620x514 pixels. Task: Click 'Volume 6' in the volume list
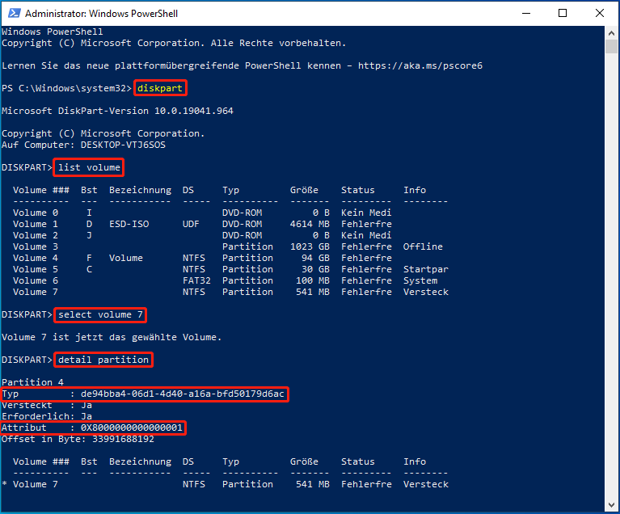point(36,280)
